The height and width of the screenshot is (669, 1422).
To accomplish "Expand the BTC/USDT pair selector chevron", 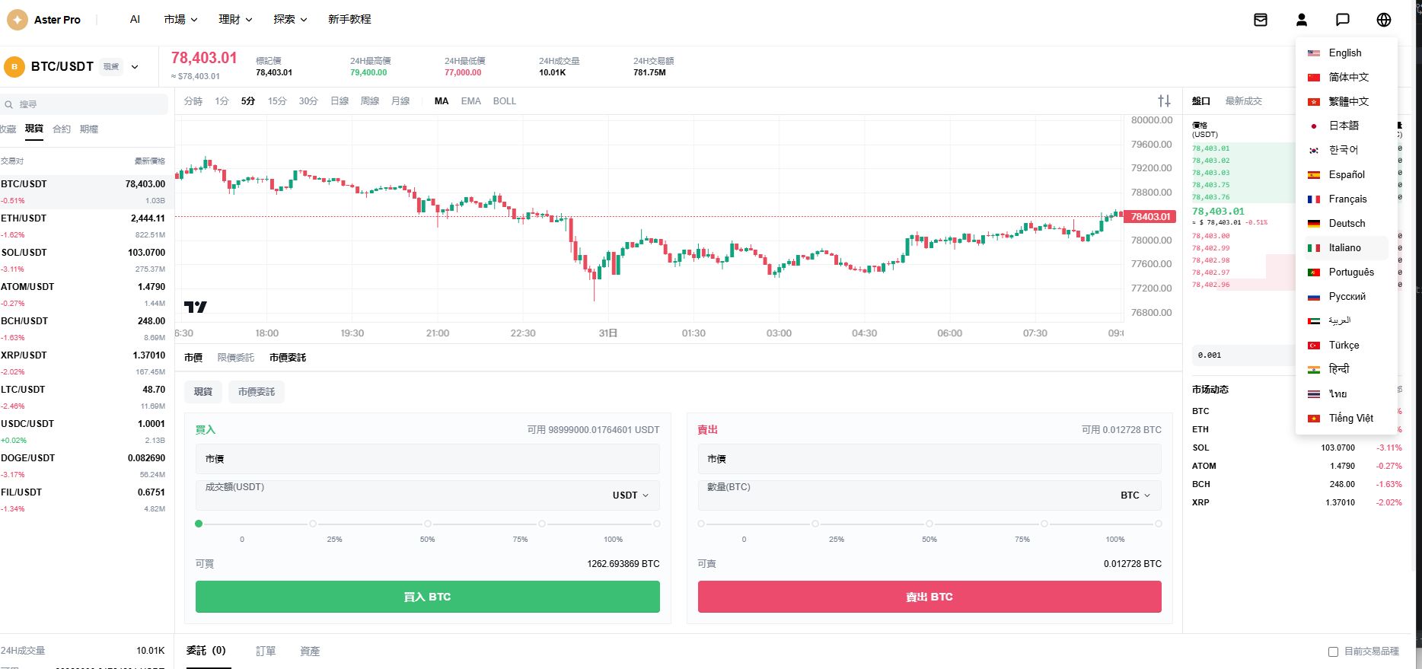I will click(135, 67).
